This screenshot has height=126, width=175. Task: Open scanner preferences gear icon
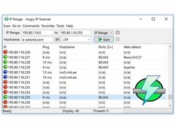pos(118,33)
